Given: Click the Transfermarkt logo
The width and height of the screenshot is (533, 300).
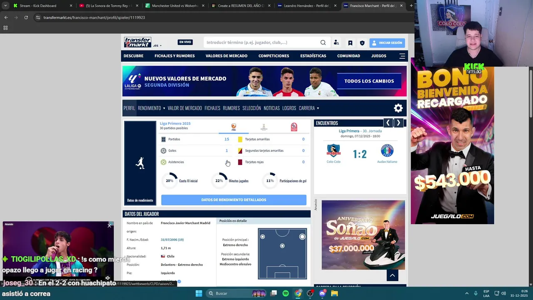Looking at the screenshot, I should point(137,42).
